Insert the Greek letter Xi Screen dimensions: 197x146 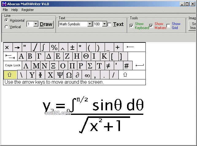coord(54,66)
